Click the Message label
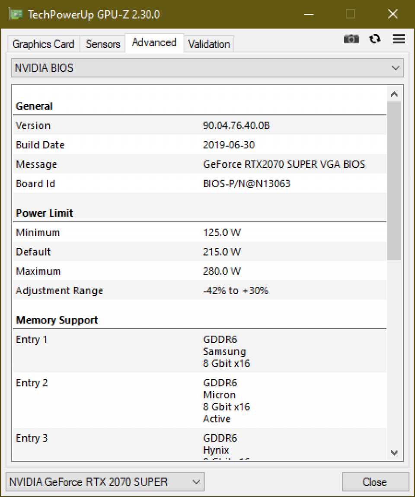 [36, 164]
